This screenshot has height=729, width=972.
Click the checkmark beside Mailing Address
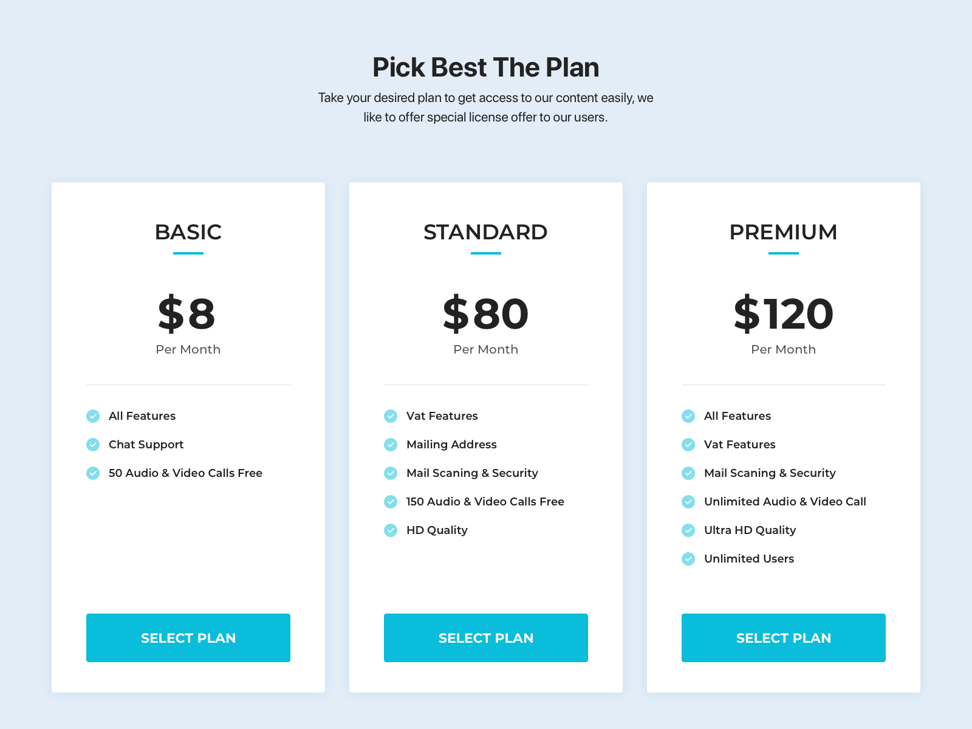pyautogui.click(x=391, y=444)
